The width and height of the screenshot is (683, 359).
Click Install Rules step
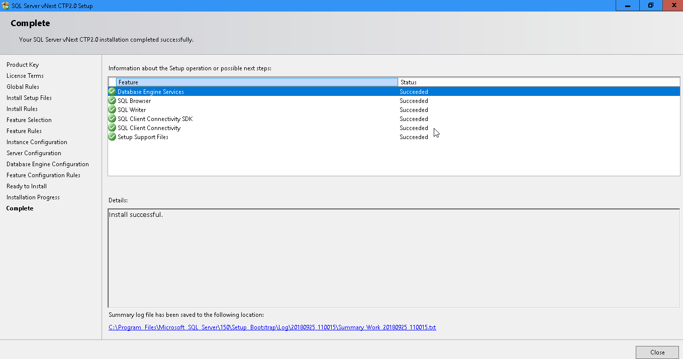[22, 109]
